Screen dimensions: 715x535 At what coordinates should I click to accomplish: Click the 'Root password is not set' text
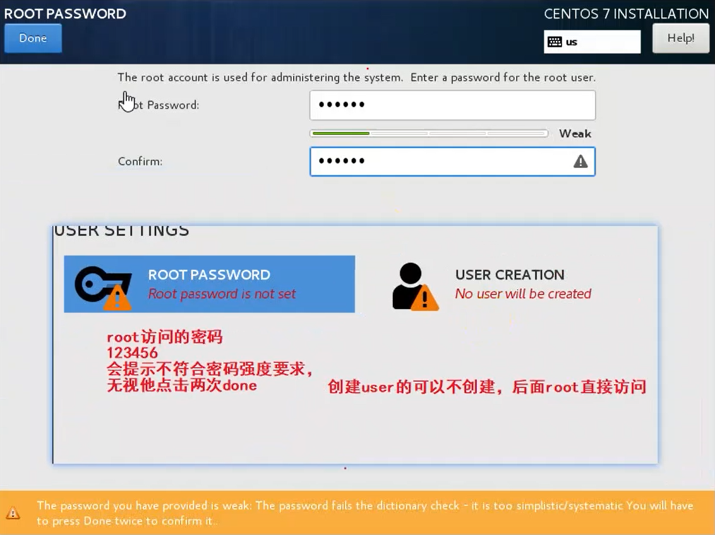222,293
